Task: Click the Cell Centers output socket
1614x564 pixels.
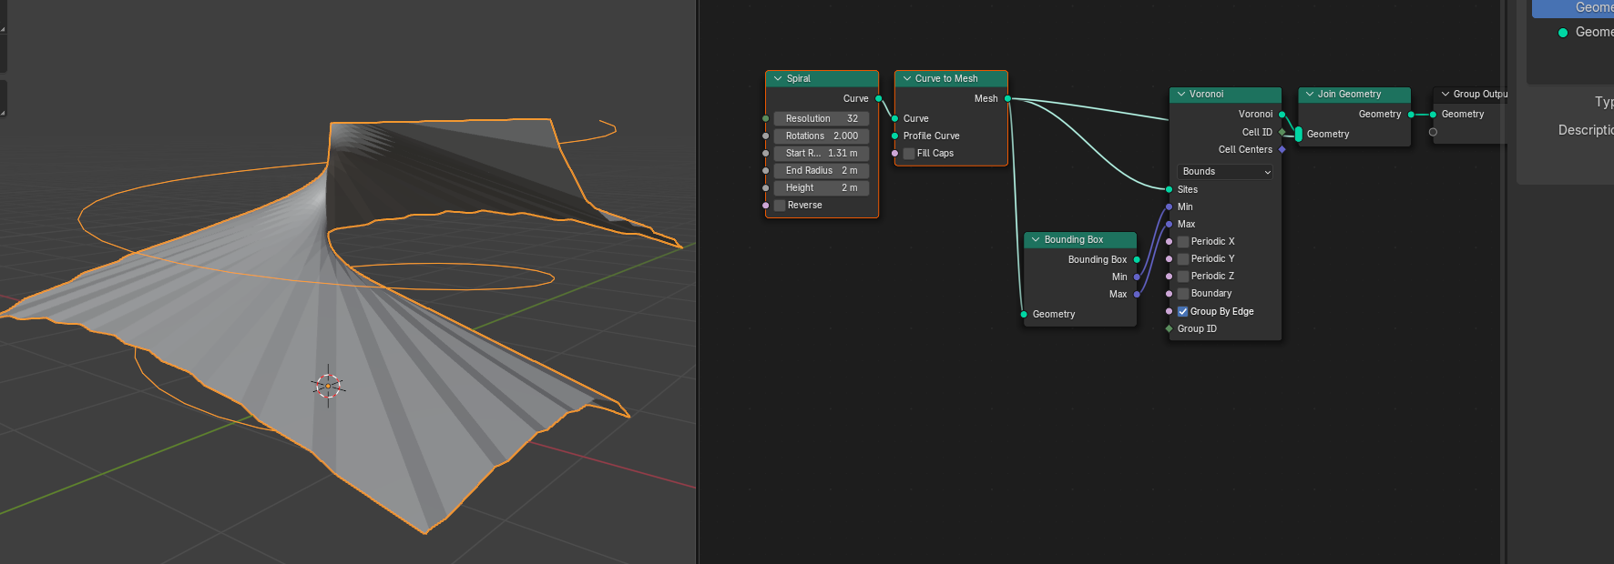Action: pyautogui.click(x=1282, y=150)
